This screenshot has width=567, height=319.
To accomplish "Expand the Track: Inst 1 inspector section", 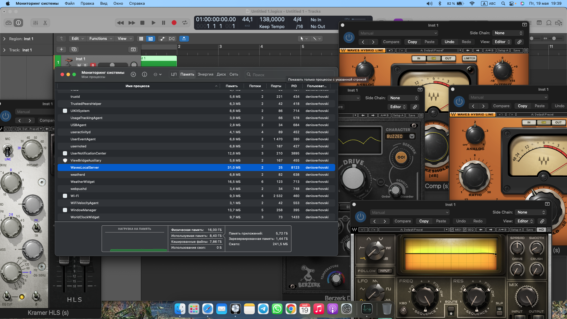I will [x=4, y=50].
